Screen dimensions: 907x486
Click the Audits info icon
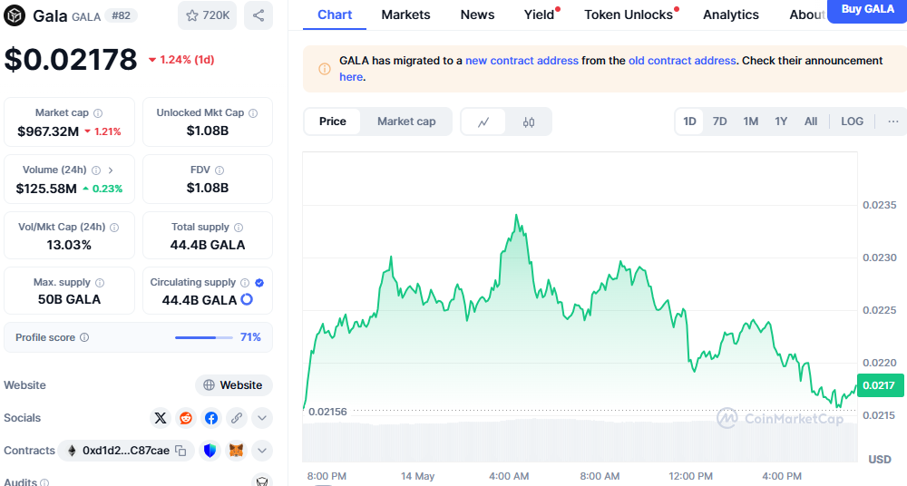44,482
